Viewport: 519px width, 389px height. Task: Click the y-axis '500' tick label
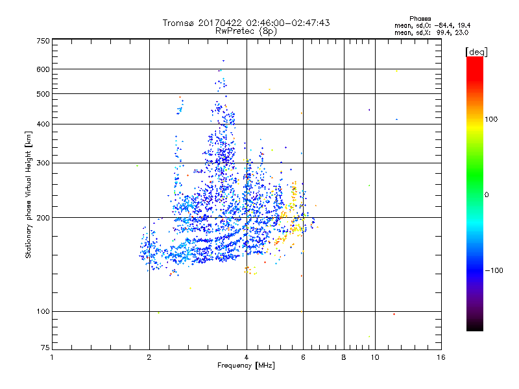click(43, 94)
